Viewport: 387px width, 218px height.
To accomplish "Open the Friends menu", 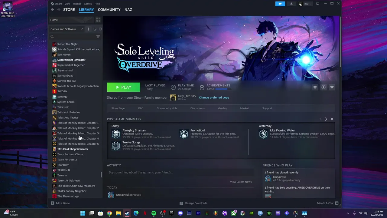I will tap(77, 4).
